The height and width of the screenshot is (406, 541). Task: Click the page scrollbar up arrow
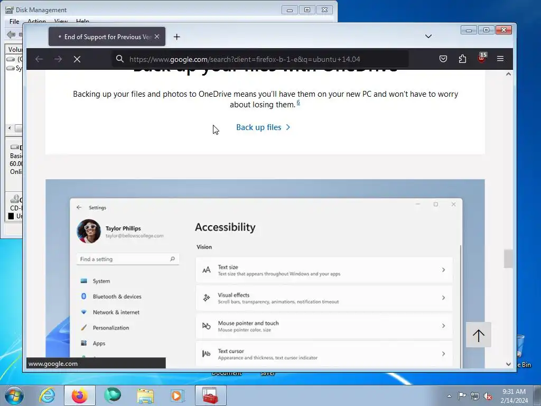click(508, 74)
